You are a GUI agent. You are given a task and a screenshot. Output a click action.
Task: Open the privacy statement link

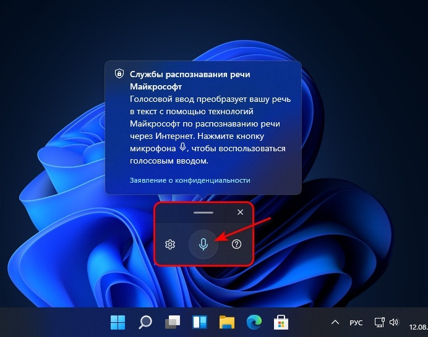click(190, 180)
